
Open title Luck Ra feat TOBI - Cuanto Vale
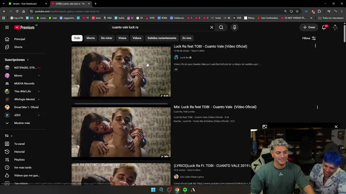211,46
